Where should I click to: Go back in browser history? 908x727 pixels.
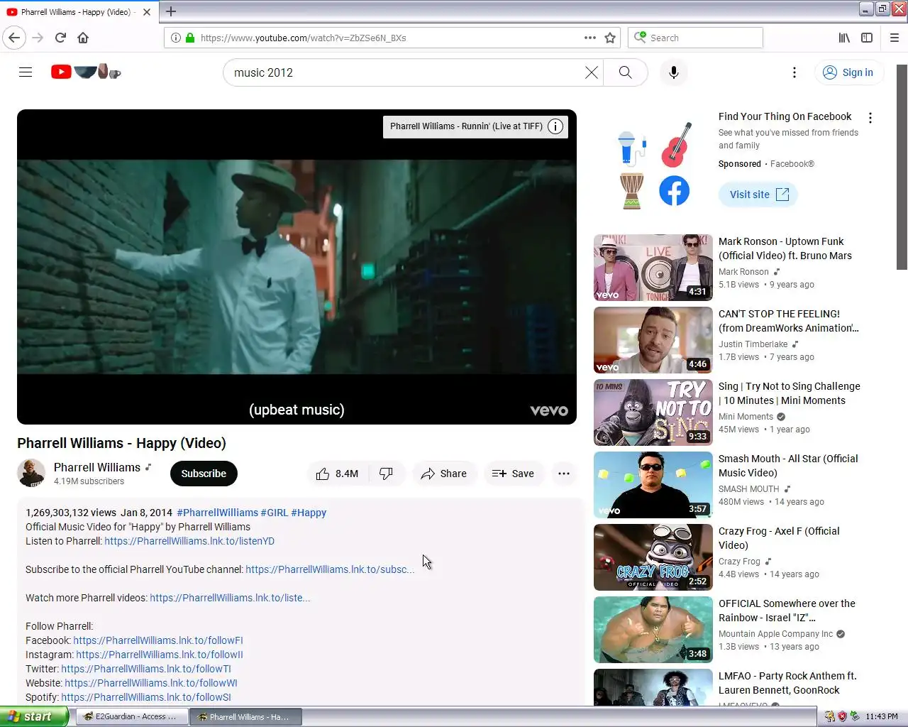tap(14, 38)
